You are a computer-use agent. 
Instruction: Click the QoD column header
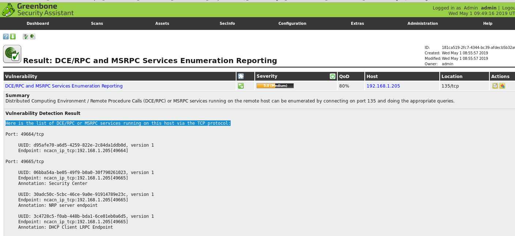point(344,76)
